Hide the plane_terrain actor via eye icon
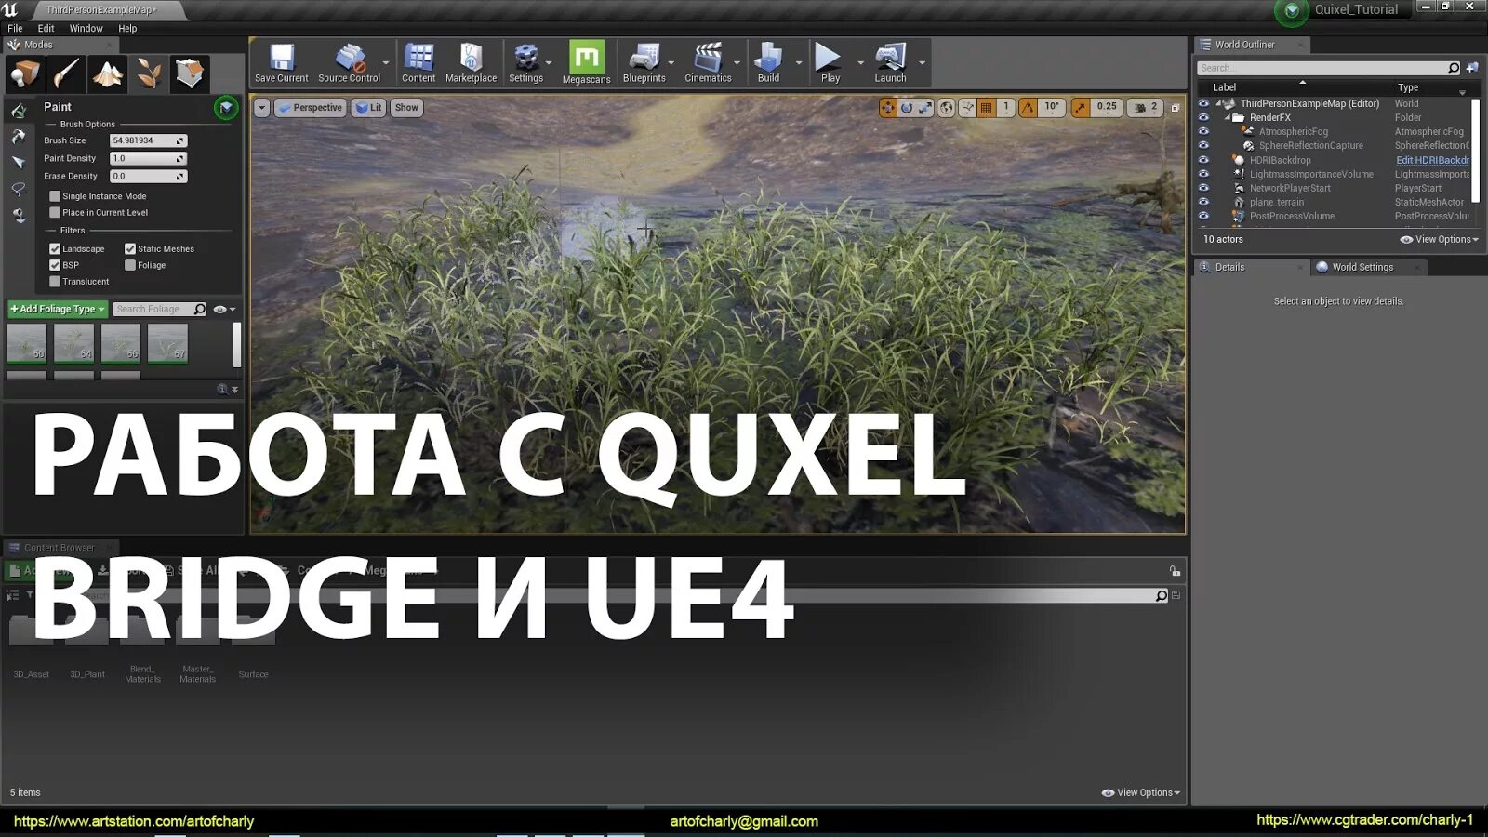Image resolution: width=1488 pixels, height=837 pixels. [x=1203, y=202]
